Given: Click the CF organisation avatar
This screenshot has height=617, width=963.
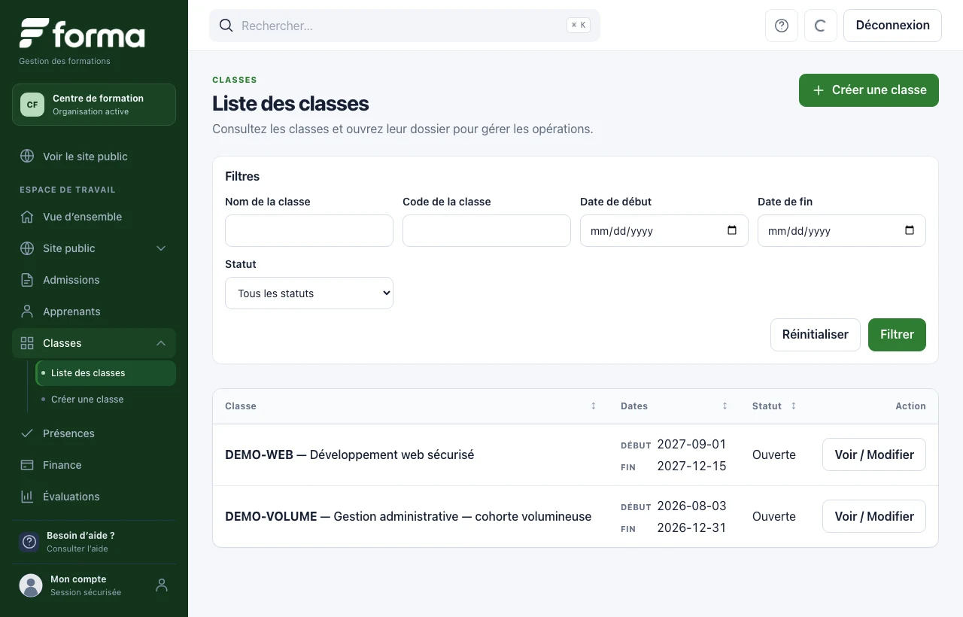Looking at the screenshot, I should (x=32, y=105).
